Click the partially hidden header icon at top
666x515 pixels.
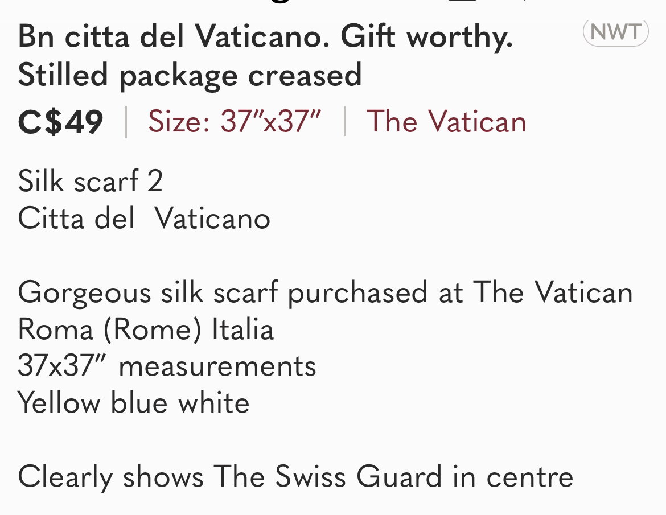coord(463,1)
